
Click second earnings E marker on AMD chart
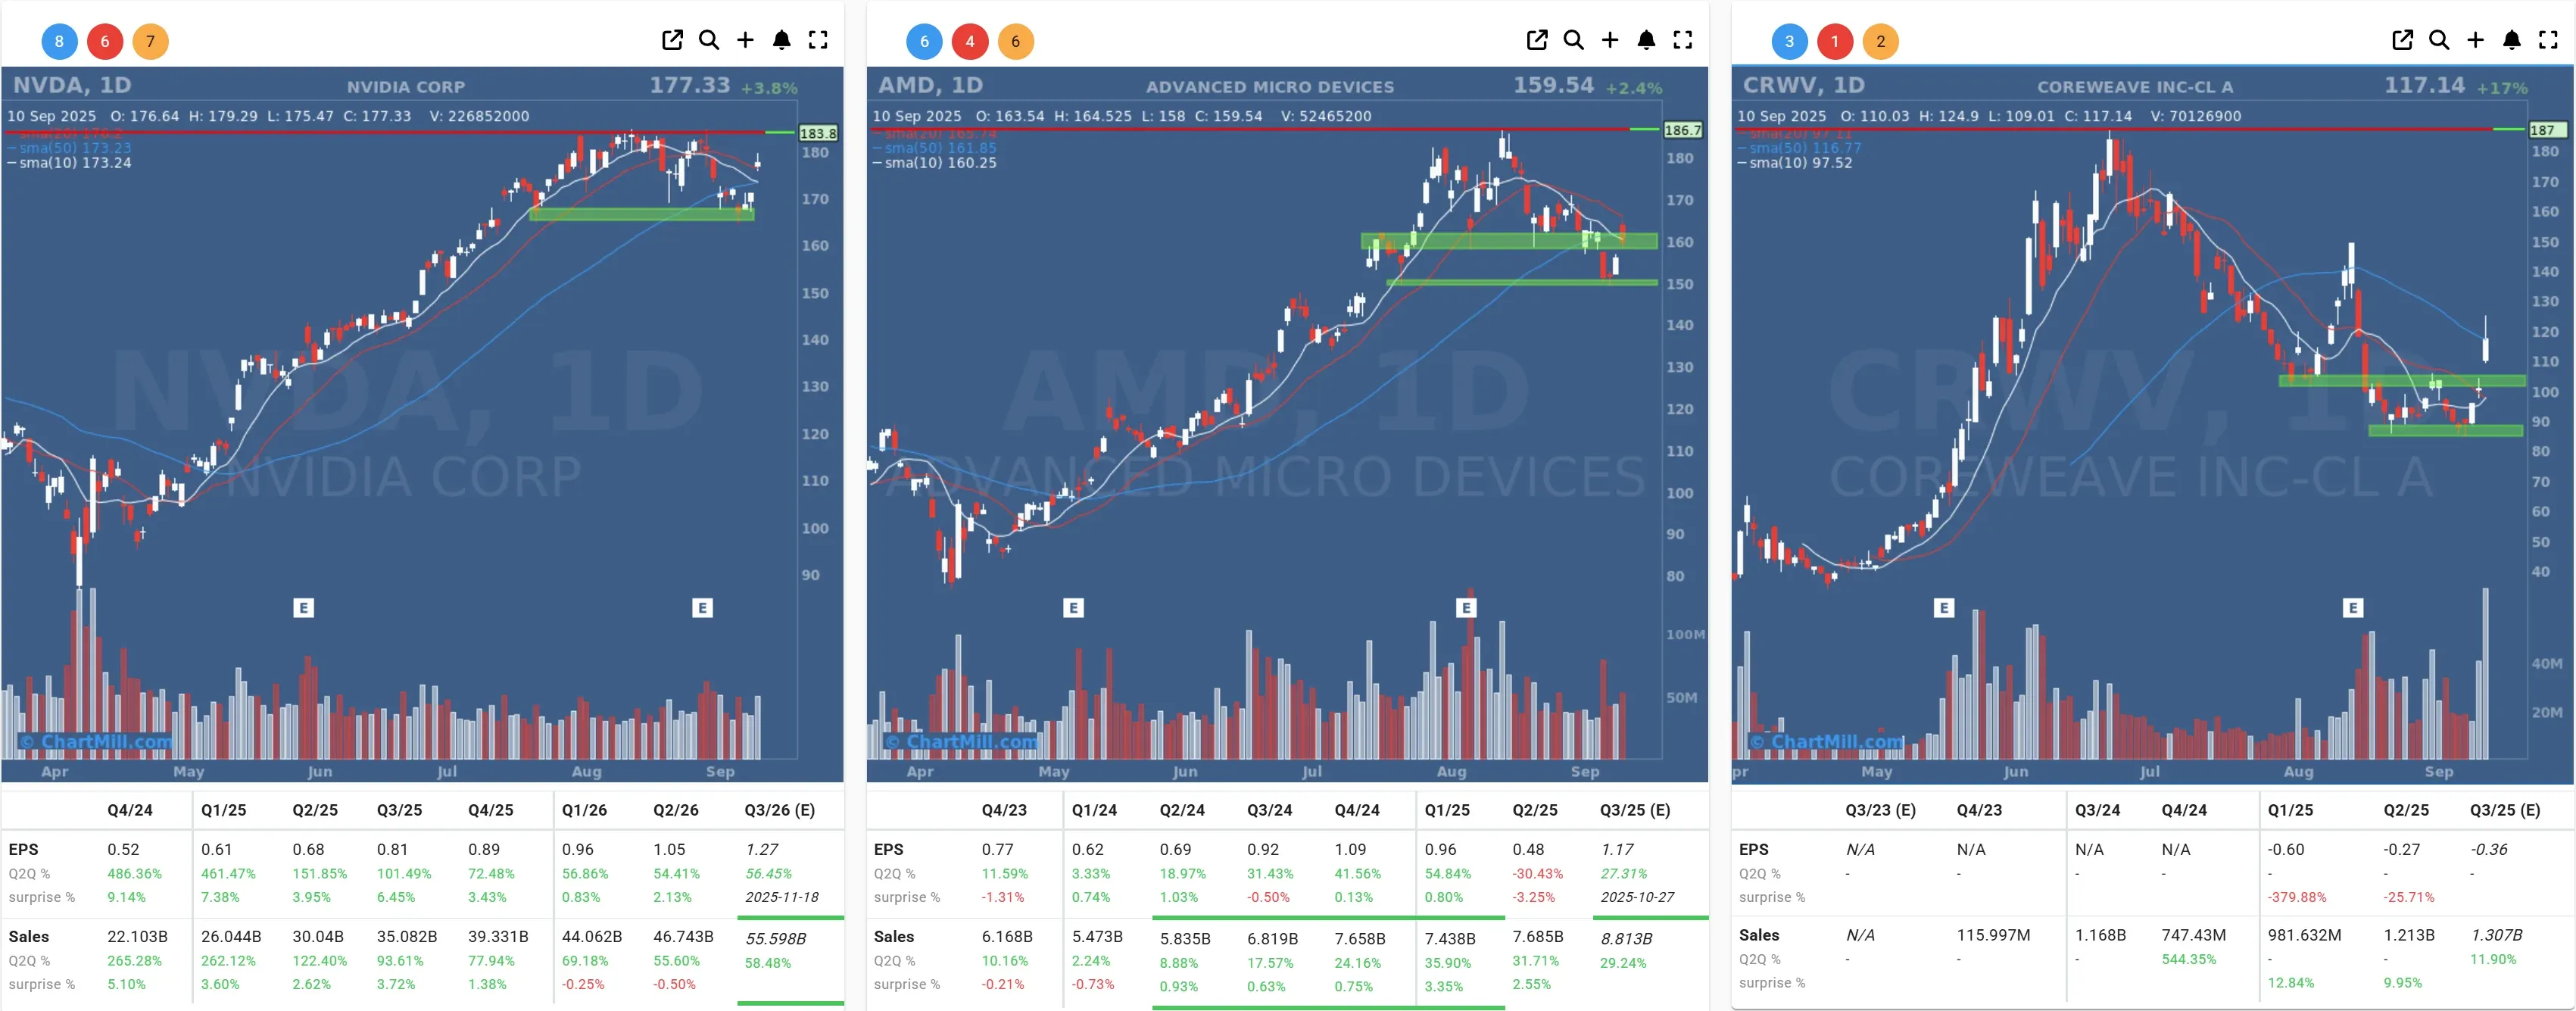[x=1466, y=608]
